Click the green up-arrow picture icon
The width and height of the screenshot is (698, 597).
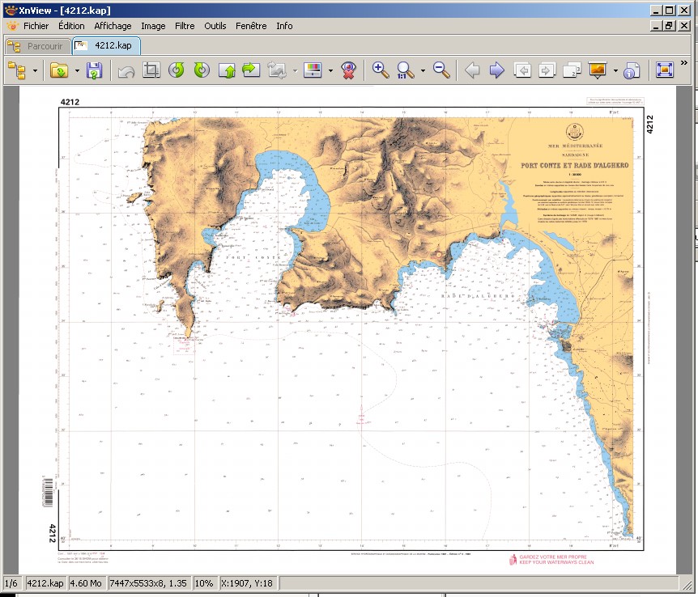227,70
